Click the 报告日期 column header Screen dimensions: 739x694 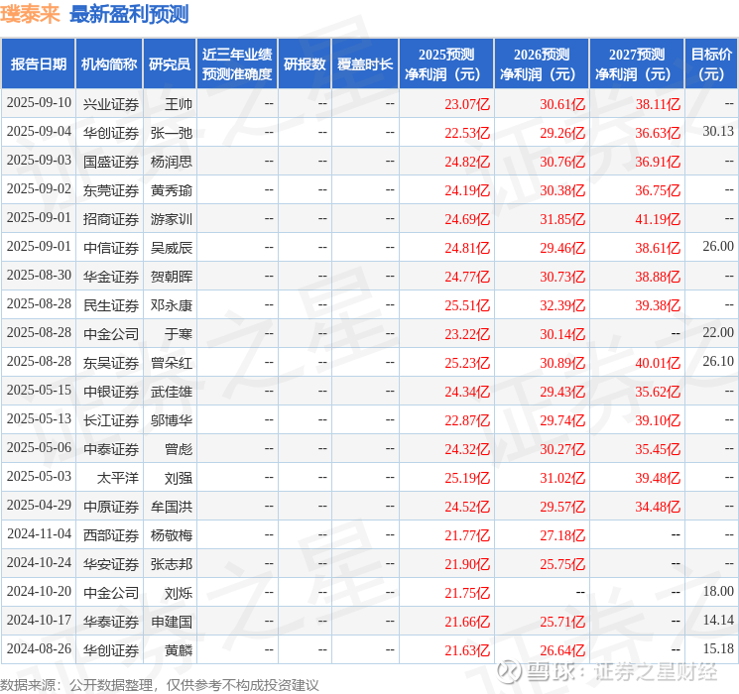(38, 64)
